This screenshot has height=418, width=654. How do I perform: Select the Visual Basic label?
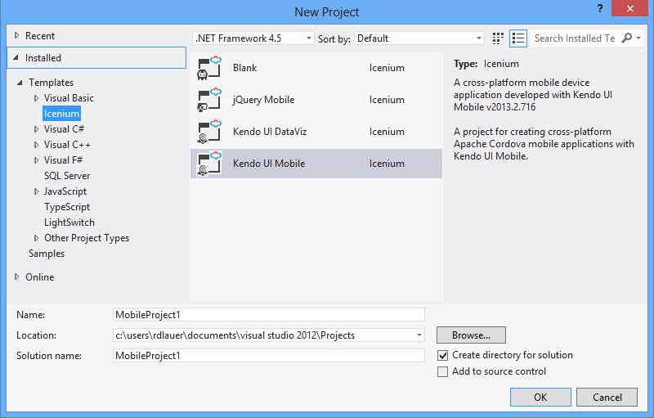69,98
